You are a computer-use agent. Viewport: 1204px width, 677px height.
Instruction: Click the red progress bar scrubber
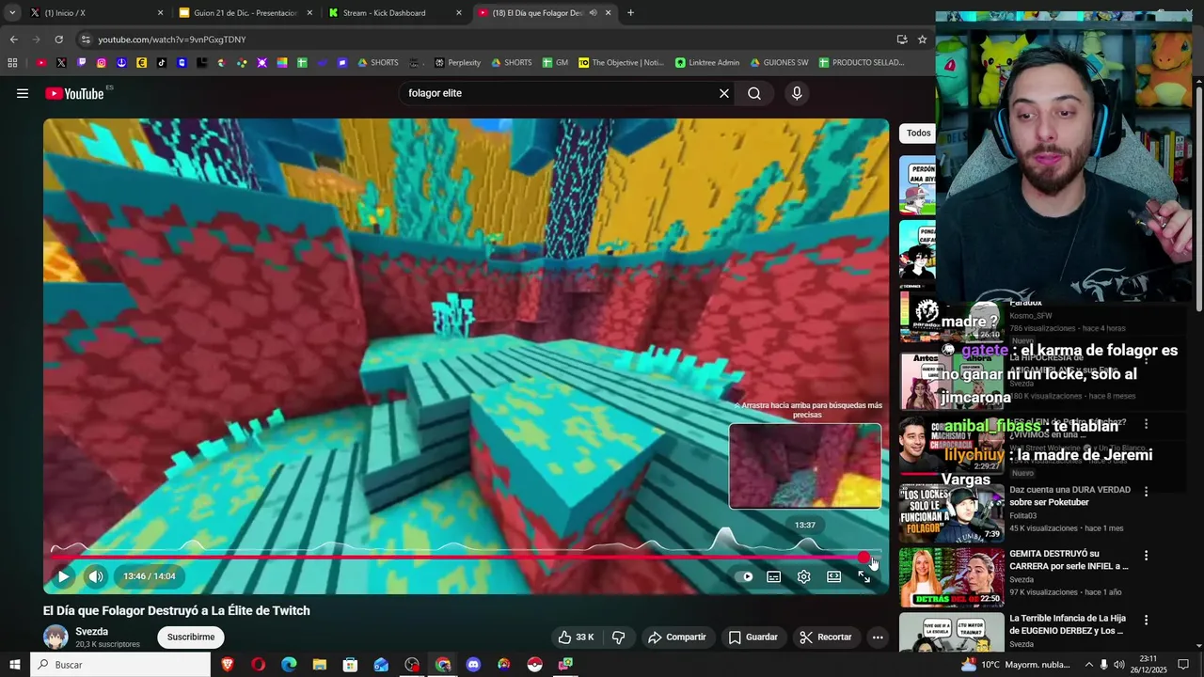pyautogui.click(x=863, y=558)
